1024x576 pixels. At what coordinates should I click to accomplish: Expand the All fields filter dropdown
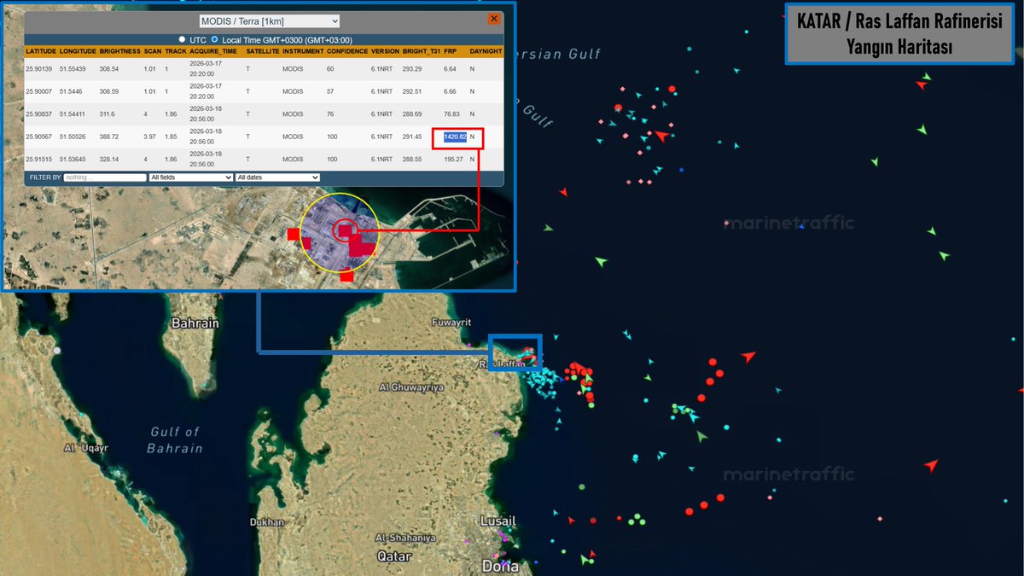(190, 177)
